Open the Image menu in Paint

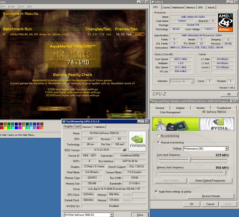point(11,6)
